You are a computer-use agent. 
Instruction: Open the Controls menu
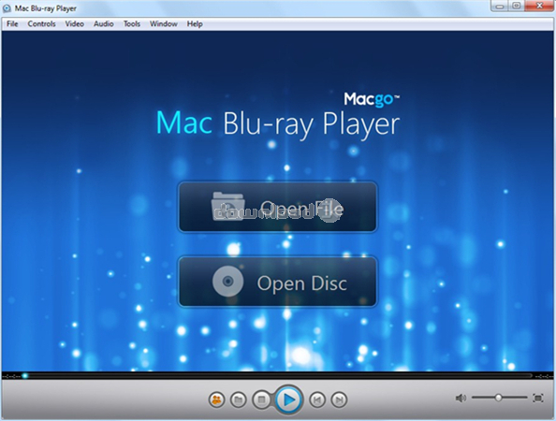tap(41, 23)
